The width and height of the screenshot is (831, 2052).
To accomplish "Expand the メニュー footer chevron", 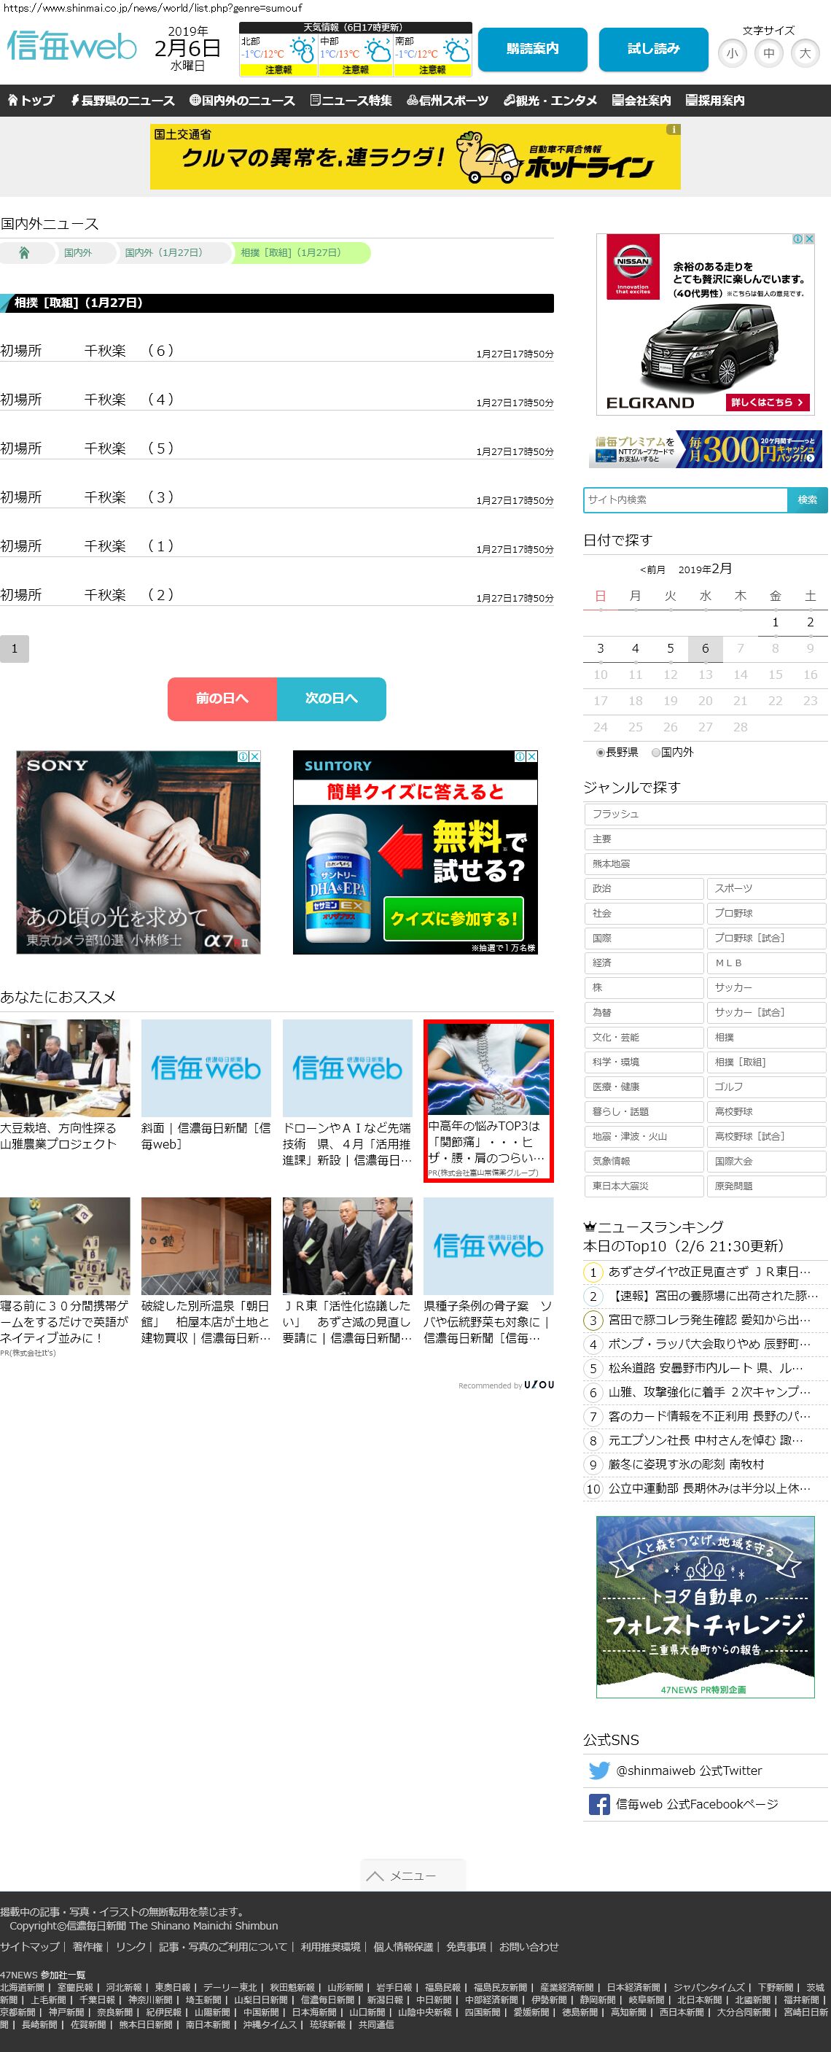I will pyautogui.click(x=375, y=1876).
